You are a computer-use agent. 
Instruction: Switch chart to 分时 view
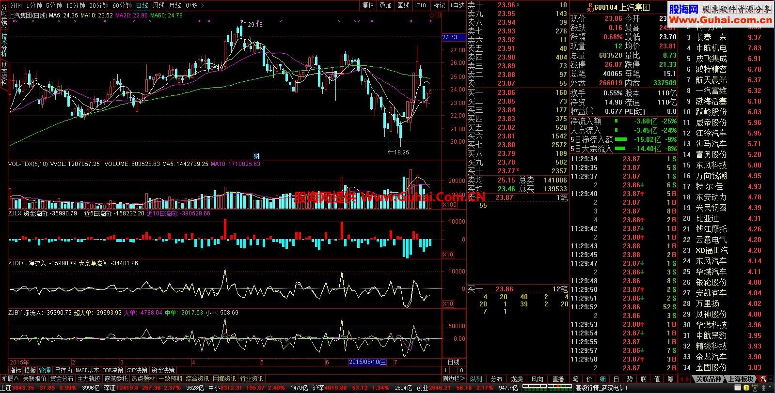point(16,5)
